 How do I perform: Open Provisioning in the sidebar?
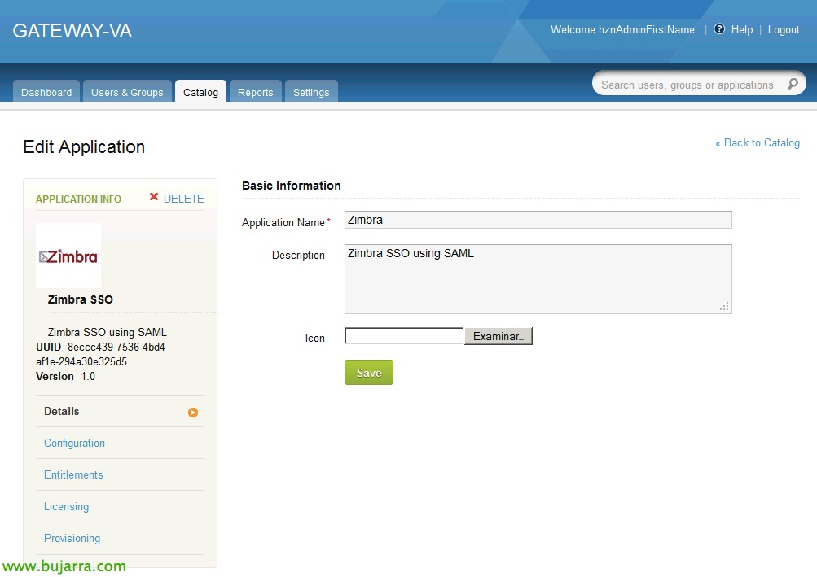72,539
